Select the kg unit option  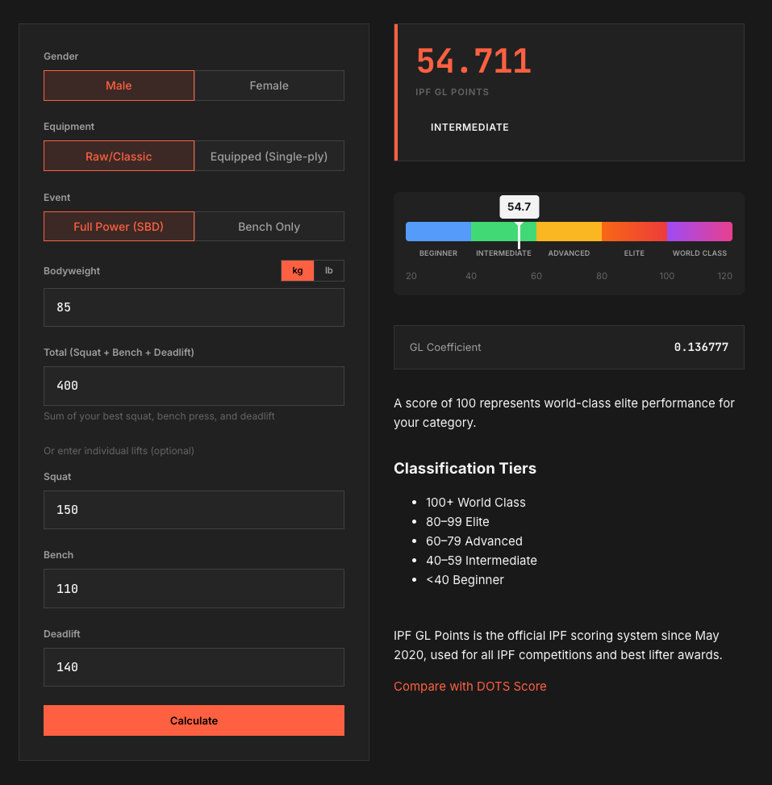tap(297, 270)
